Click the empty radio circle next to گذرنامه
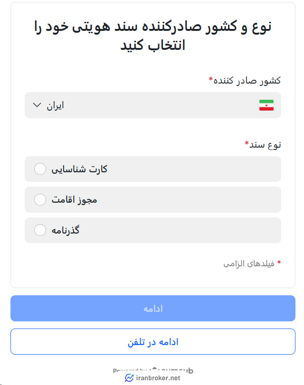Image resolution: width=304 pixels, height=385 pixels. (40, 230)
